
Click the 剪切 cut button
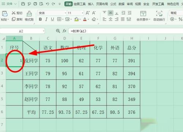pyautogui.click(x=17, y=13)
